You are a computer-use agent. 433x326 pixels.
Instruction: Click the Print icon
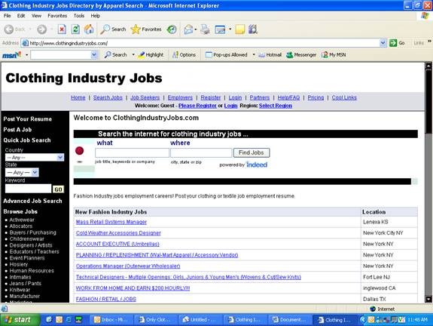(205, 29)
